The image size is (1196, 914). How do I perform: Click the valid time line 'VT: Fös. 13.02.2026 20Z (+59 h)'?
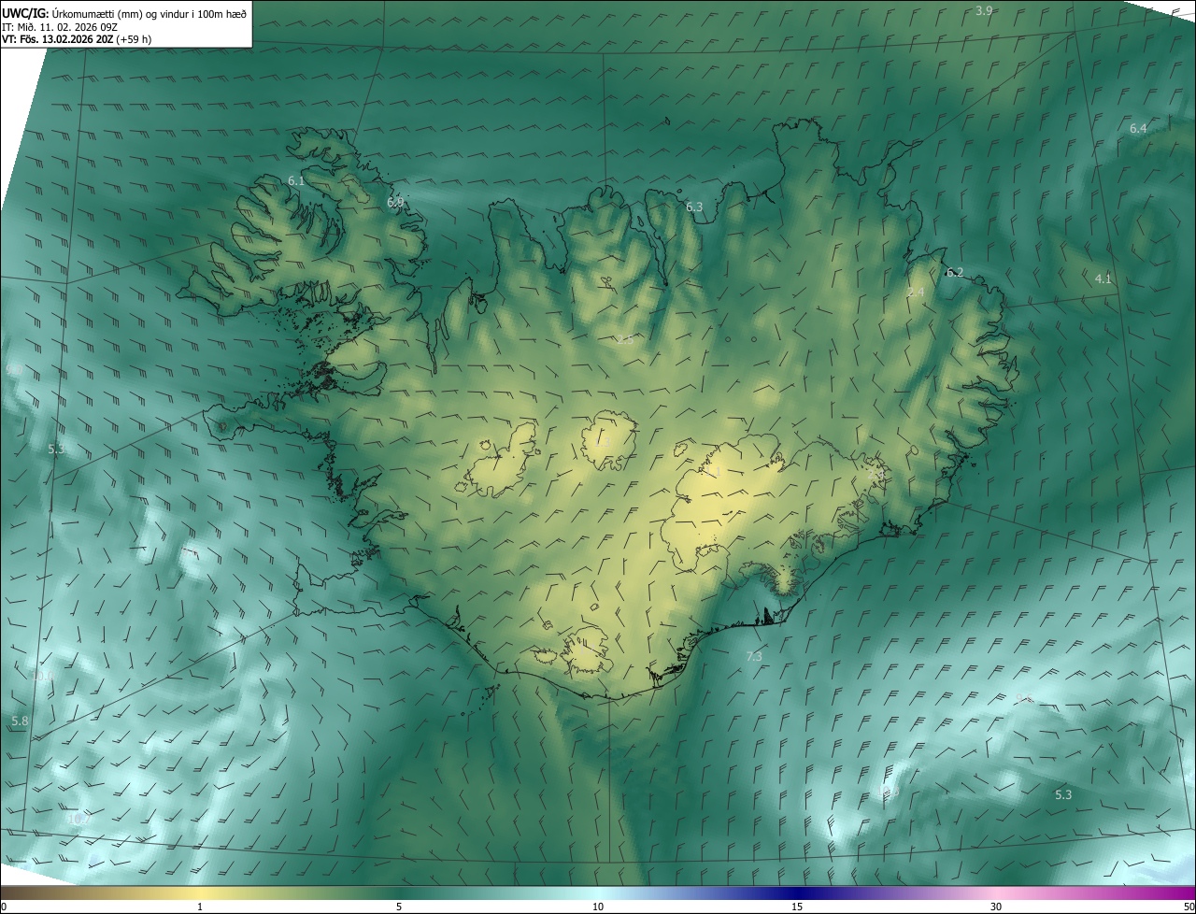click(x=78, y=40)
